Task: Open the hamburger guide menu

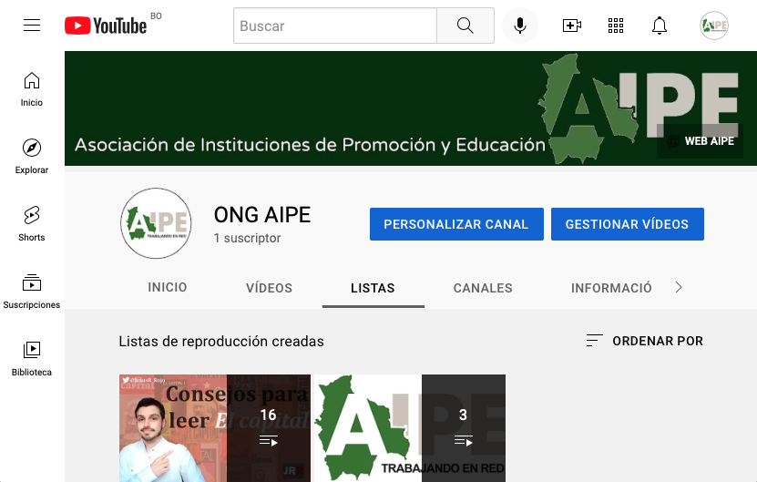Action: (x=32, y=26)
